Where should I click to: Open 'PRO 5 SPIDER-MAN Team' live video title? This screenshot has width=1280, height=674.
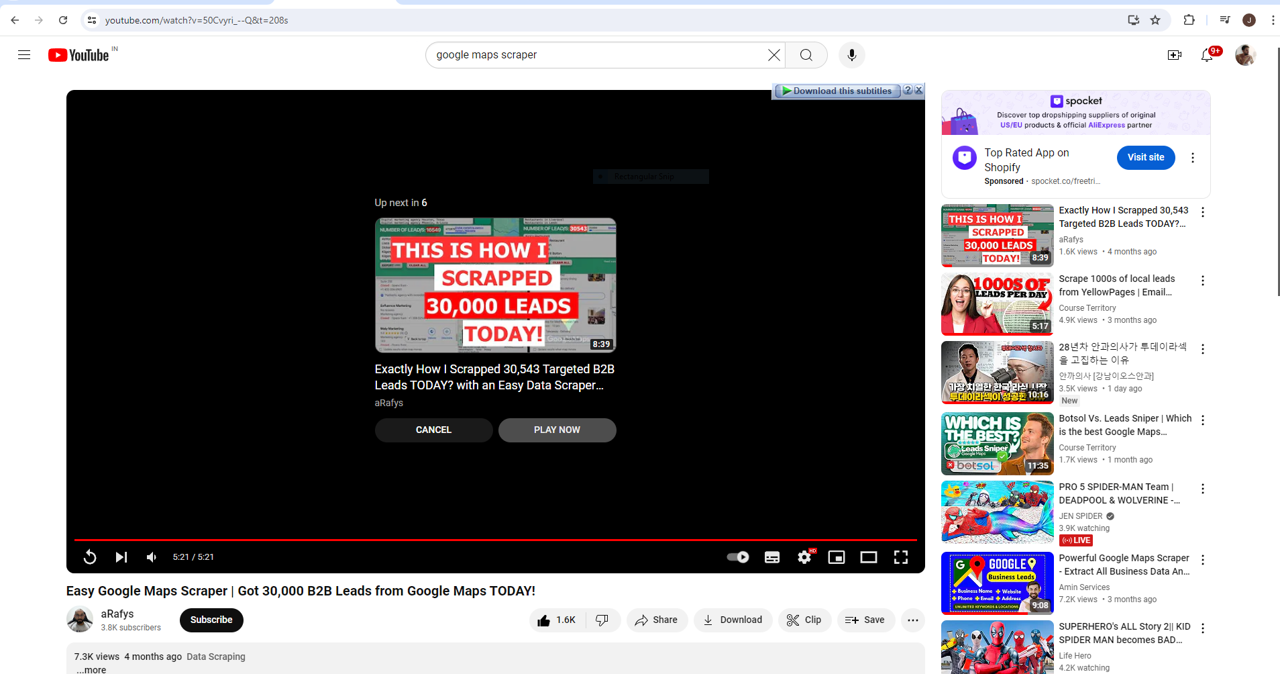point(1120,493)
